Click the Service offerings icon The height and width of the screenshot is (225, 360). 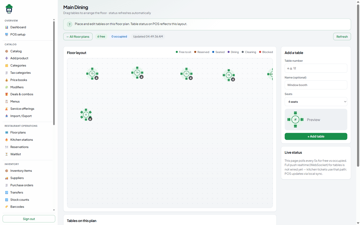click(x=6, y=109)
